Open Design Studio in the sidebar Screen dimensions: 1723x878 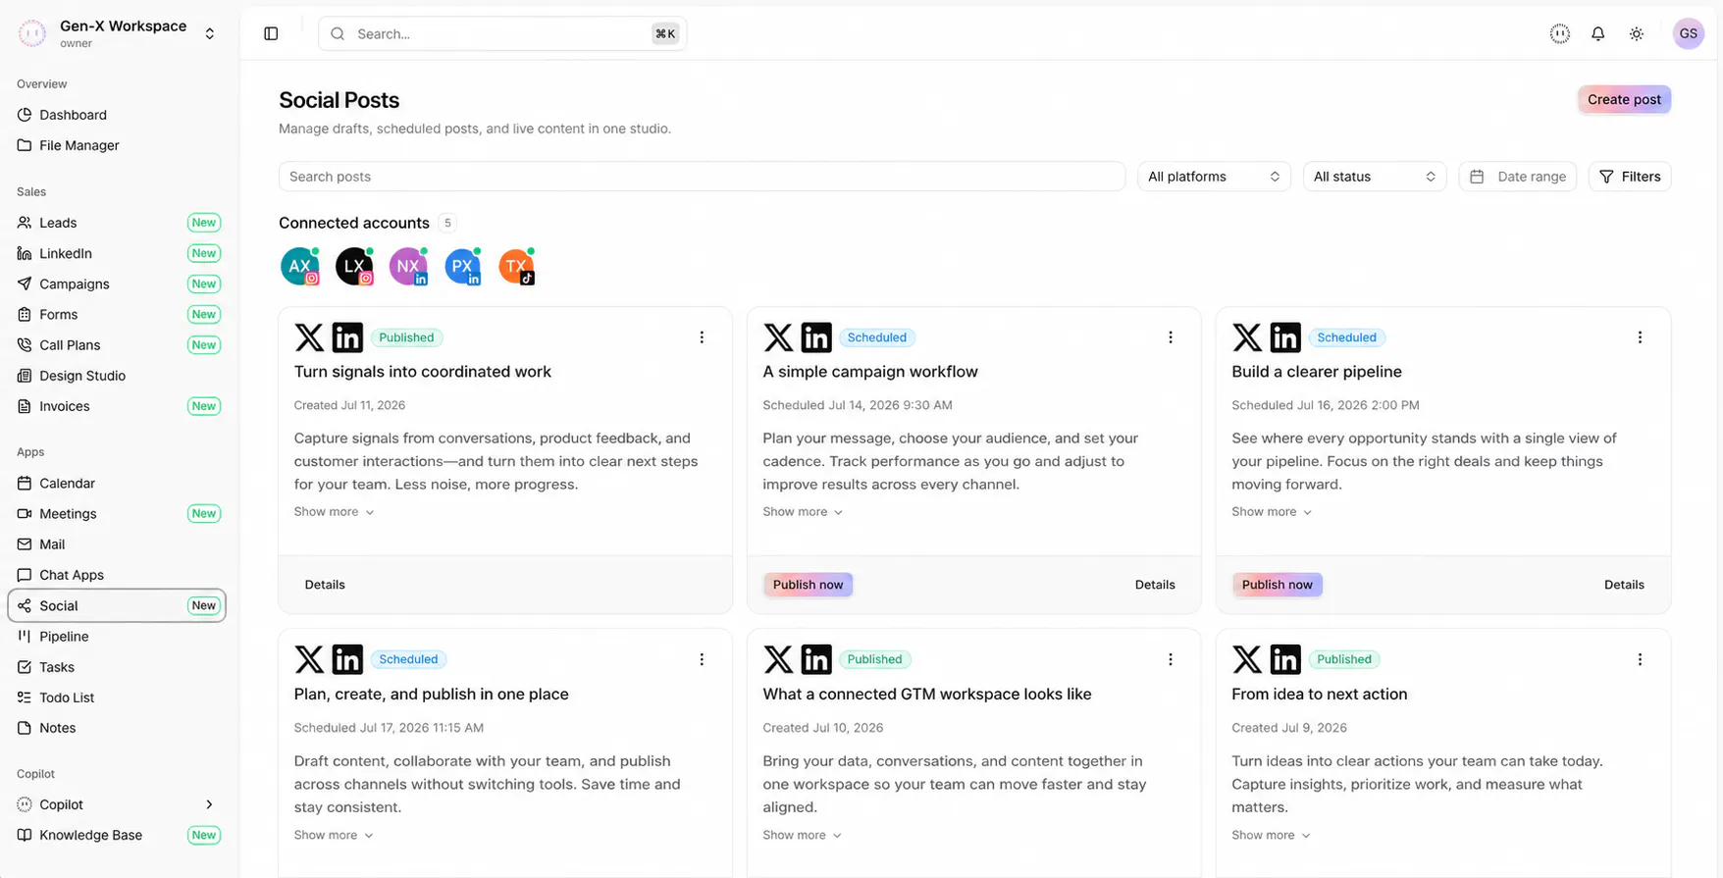117,376
